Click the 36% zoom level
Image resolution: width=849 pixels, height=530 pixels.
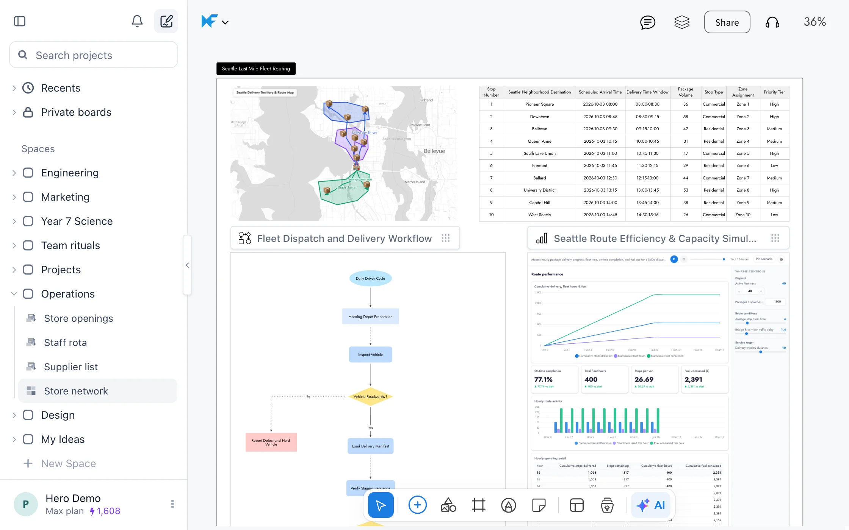click(x=815, y=22)
